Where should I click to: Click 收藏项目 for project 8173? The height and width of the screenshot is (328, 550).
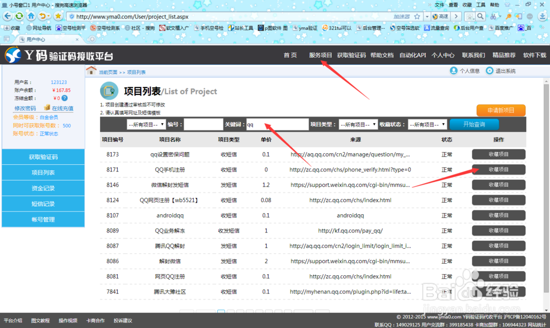point(498,154)
